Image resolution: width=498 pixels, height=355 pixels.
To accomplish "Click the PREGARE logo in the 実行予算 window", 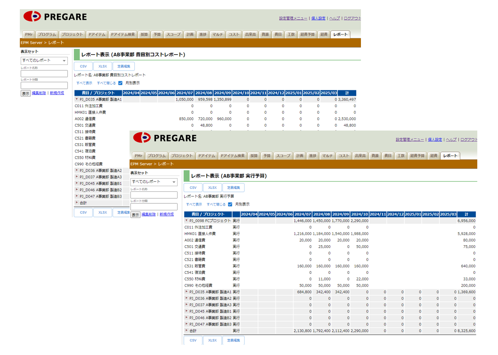I will tap(165, 138).
